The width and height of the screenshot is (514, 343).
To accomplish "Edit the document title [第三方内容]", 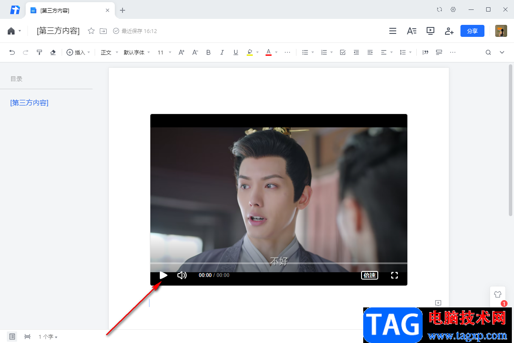I will (58, 31).
